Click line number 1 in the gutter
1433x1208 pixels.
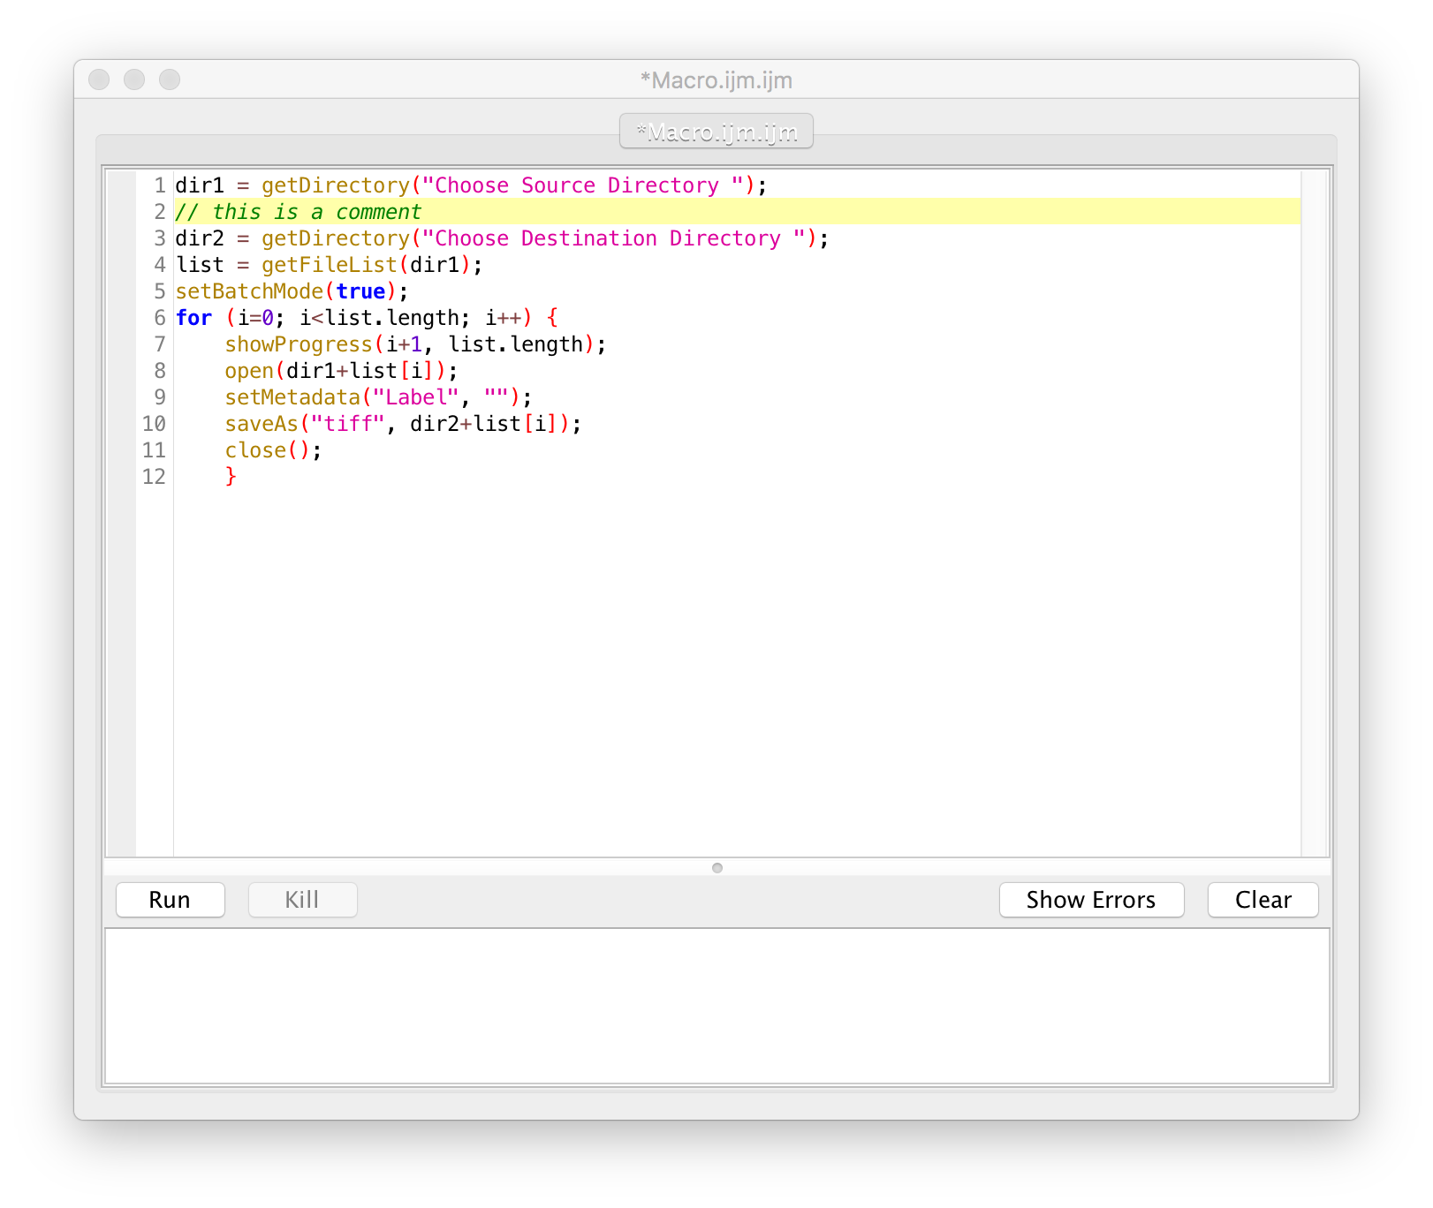click(x=160, y=185)
